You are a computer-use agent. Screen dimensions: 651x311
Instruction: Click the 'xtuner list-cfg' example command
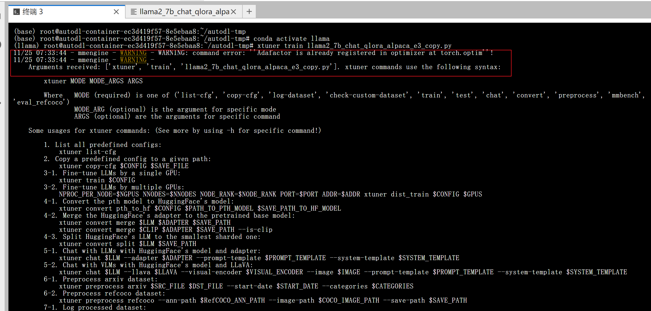click(87, 152)
